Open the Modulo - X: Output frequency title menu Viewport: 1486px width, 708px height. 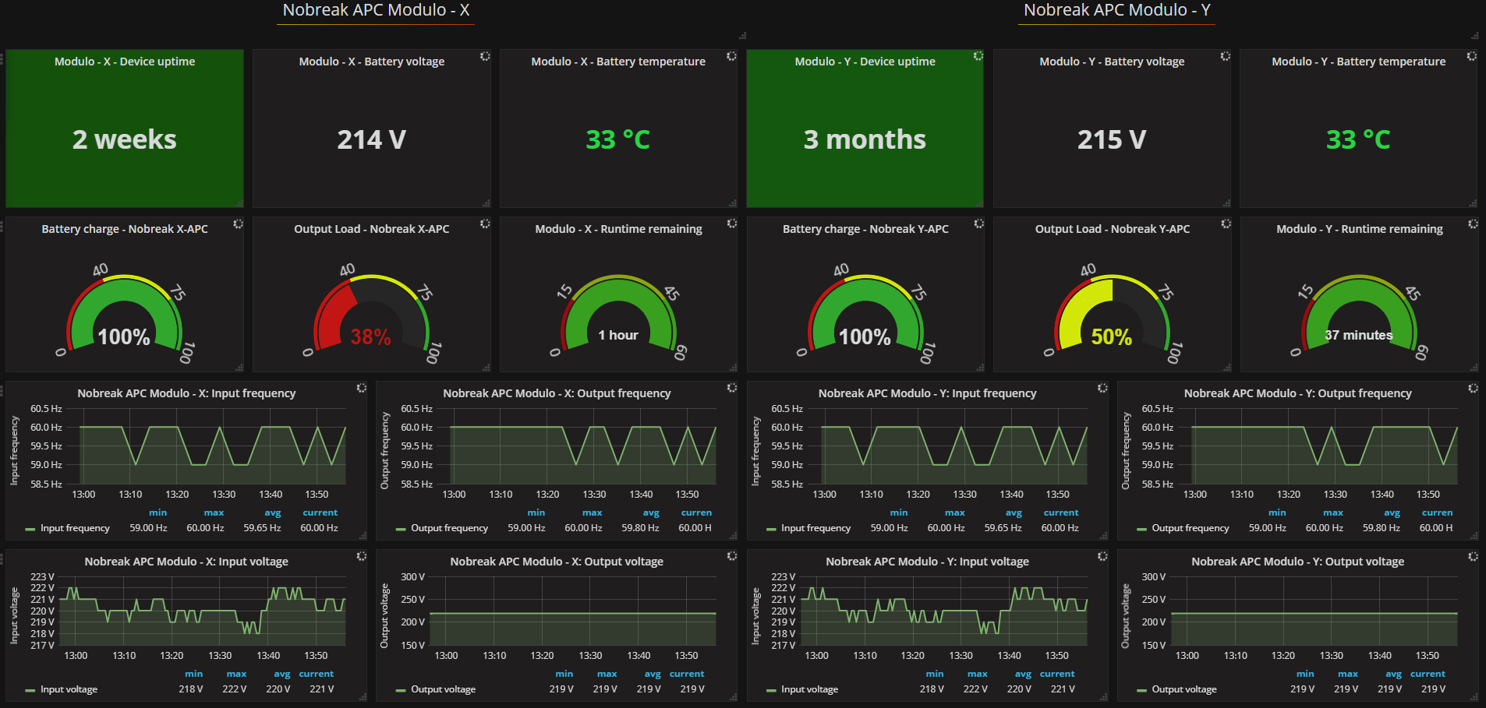click(x=557, y=393)
